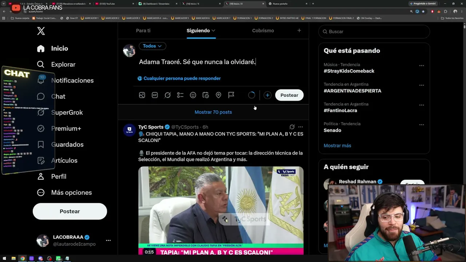
Task: Click the X logo in the sidebar
Action: (41, 31)
